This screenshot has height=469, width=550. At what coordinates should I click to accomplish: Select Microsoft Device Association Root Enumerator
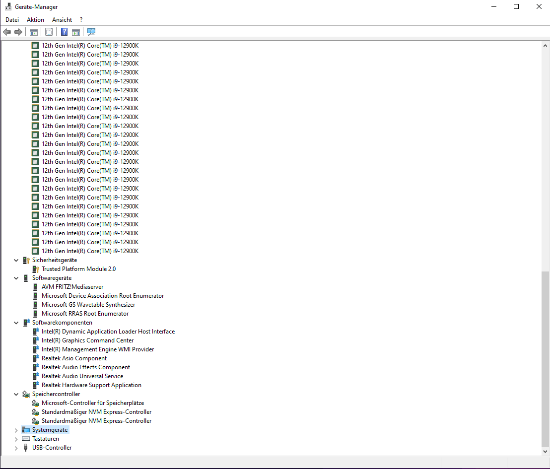click(103, 296)
